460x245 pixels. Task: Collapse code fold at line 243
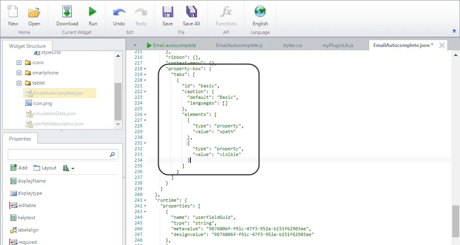(145, 212)
